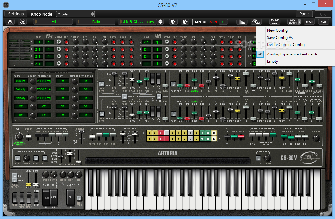Image resolution: width=335 pixels, height=219 pixels.
Task: Open the EG VCF 1 A destination selector
Action: [x=44, y=89]
